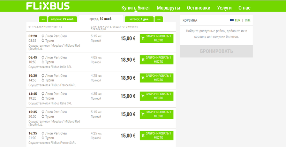286x147 pixels.
Task: Click cart icon on 03:20 trip
Action: coord(143,38)
